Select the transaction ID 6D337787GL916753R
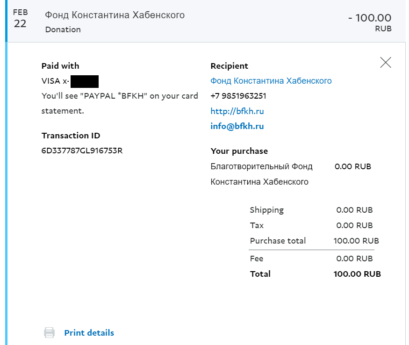This screenshot has width=409, height=345. click(x=82, y=151)
